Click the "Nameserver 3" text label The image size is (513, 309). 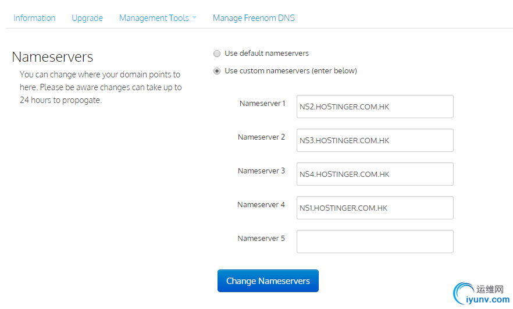[261, 171]
